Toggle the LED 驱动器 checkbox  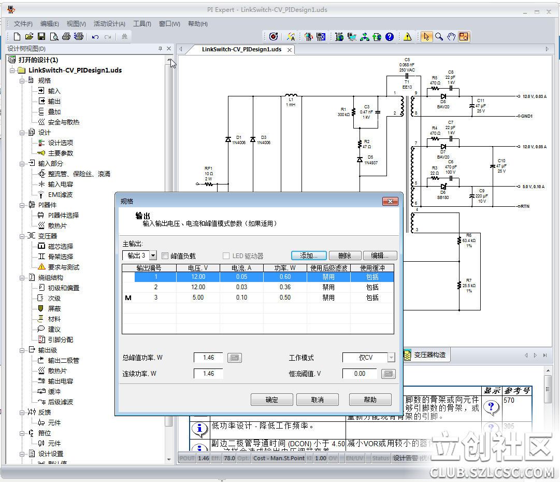click(226, 256)
